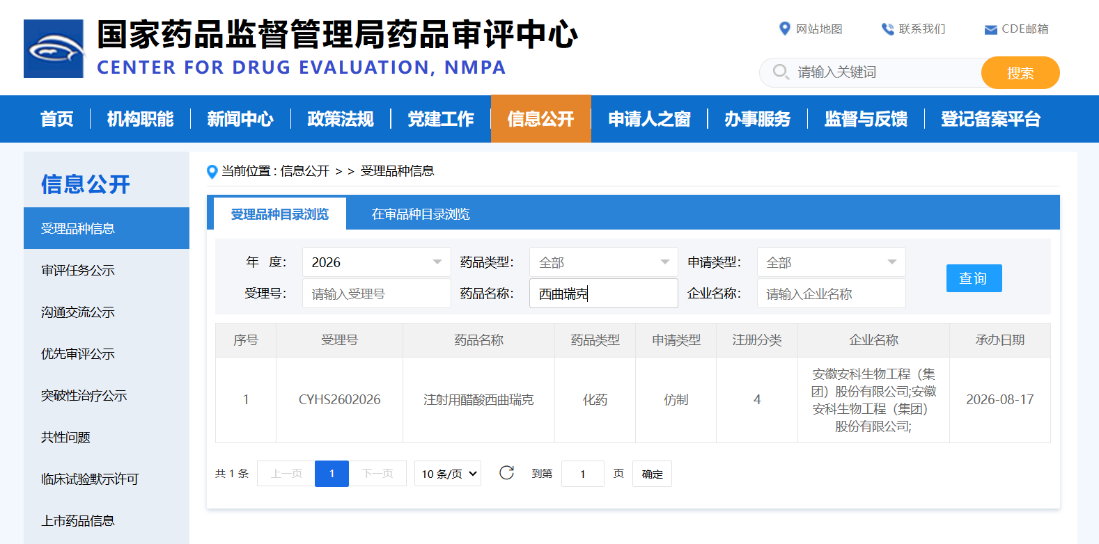Screen dimensions: 1099x544
Task: Click cell CYHS2602026
Action: point(340,400)
